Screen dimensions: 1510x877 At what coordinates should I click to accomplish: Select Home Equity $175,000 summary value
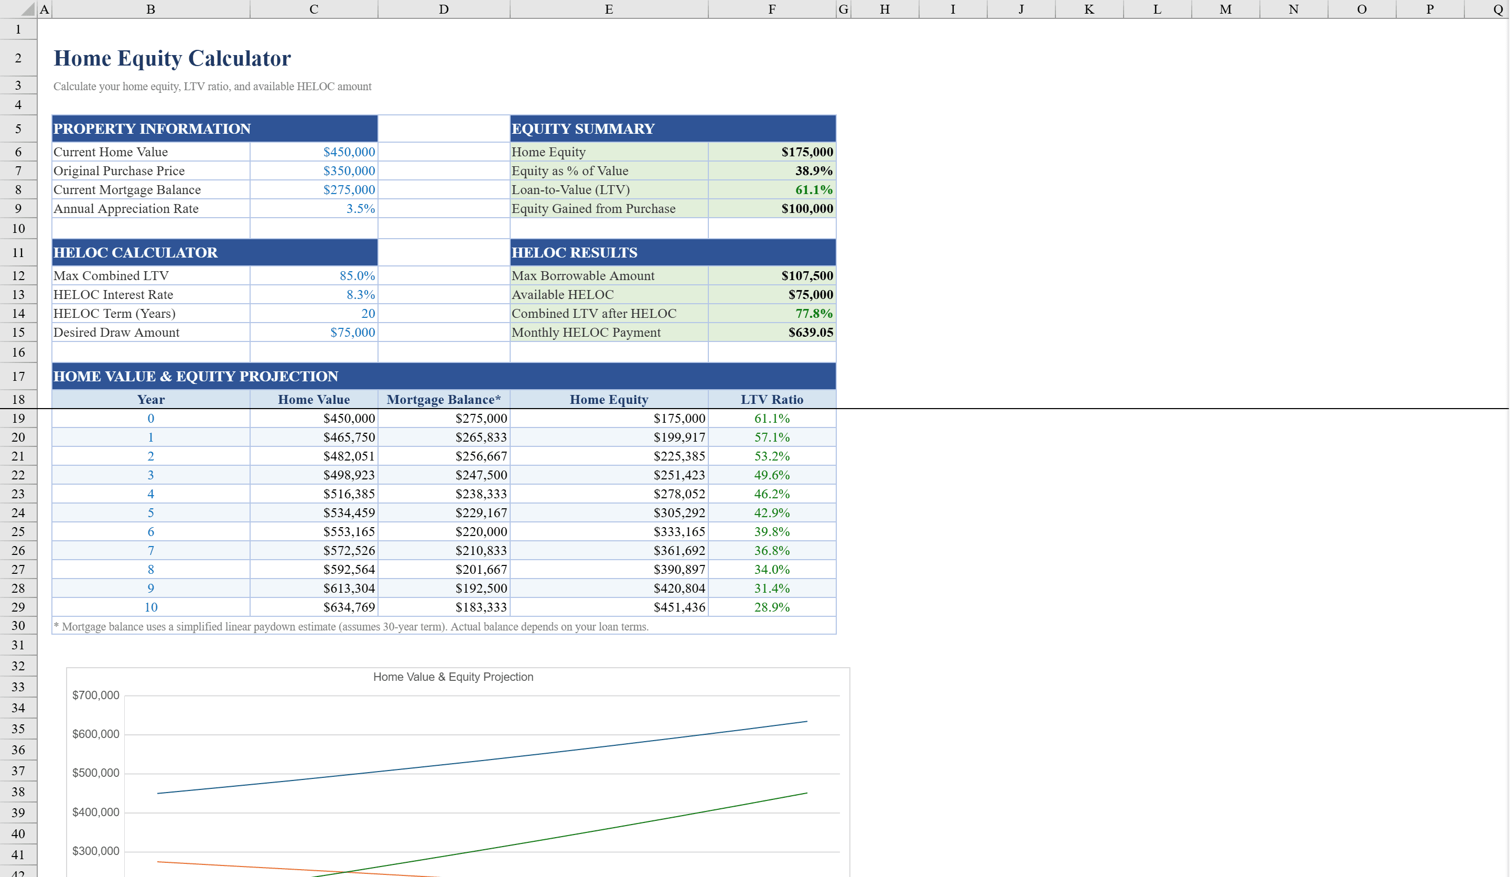772,152
